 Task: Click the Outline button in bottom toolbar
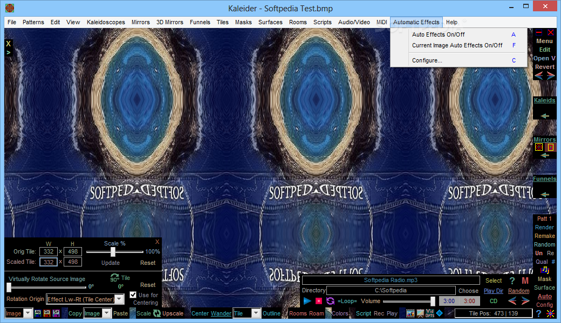(x=271, y=313)
